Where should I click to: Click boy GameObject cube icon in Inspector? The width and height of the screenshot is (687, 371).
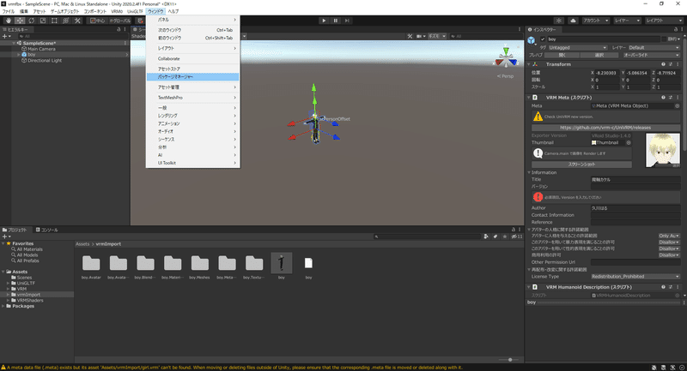click(x=532, y=40)
